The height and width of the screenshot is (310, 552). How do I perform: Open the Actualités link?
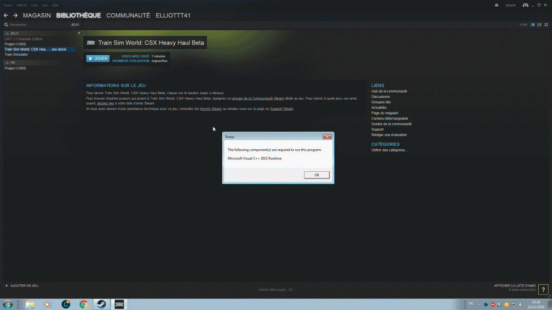(x=379, y=108)
